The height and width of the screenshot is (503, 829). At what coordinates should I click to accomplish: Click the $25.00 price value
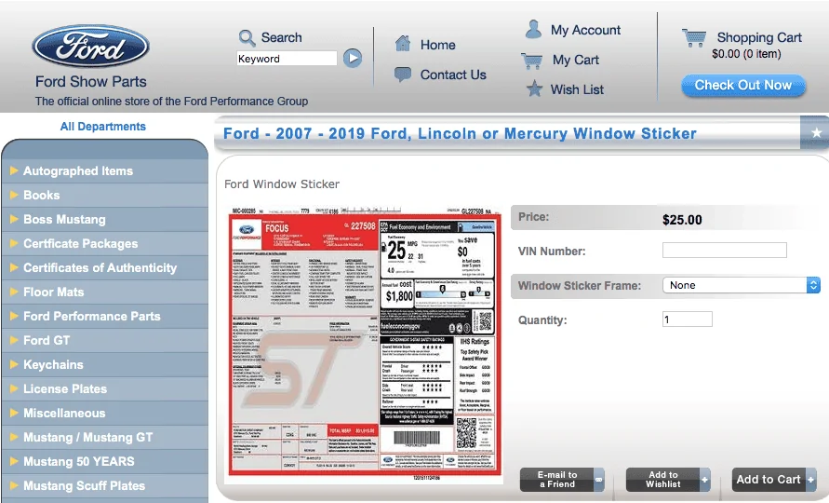pos(682,220)
